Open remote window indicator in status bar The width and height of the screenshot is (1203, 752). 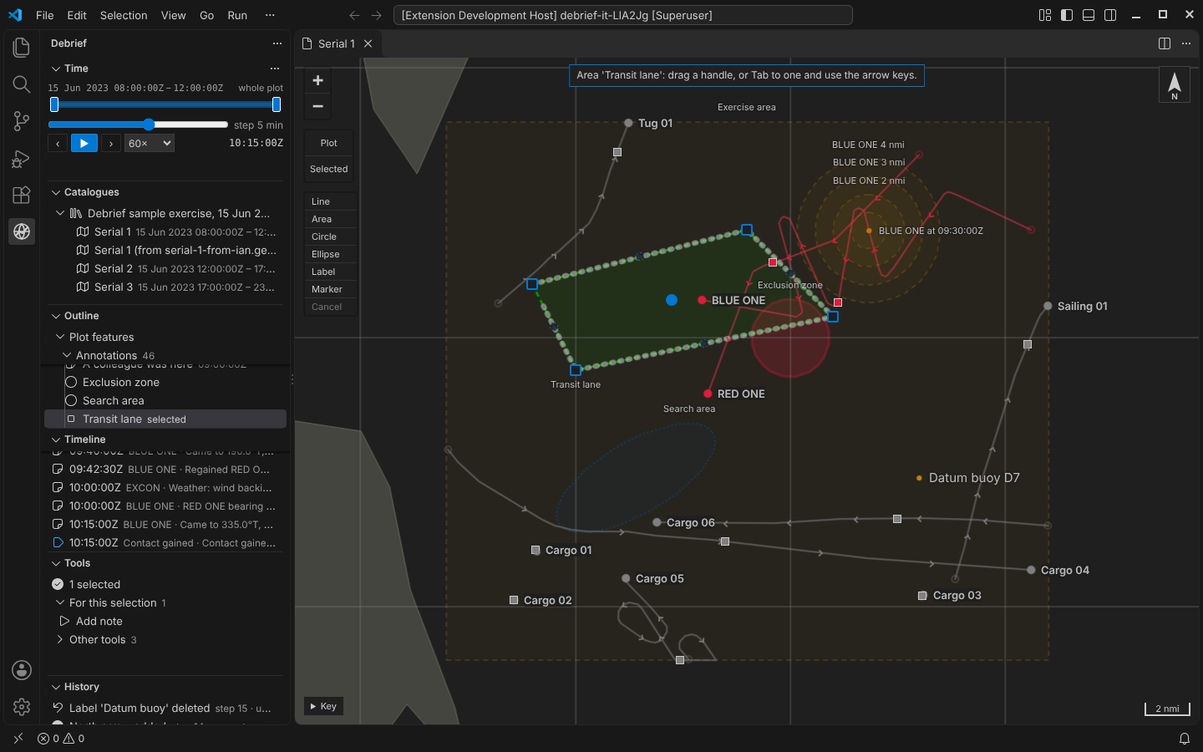point(18,739)
